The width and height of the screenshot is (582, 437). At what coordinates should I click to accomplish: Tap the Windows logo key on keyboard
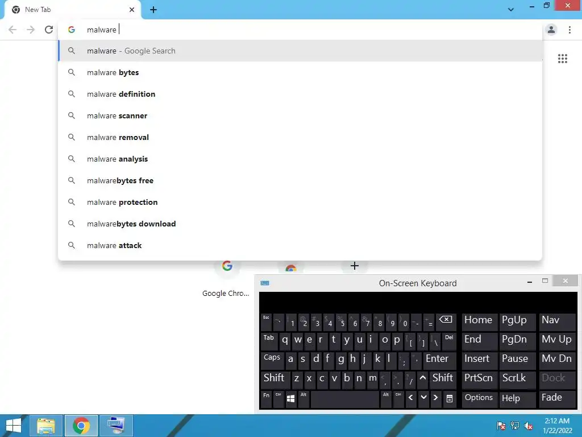click(291, 399)
